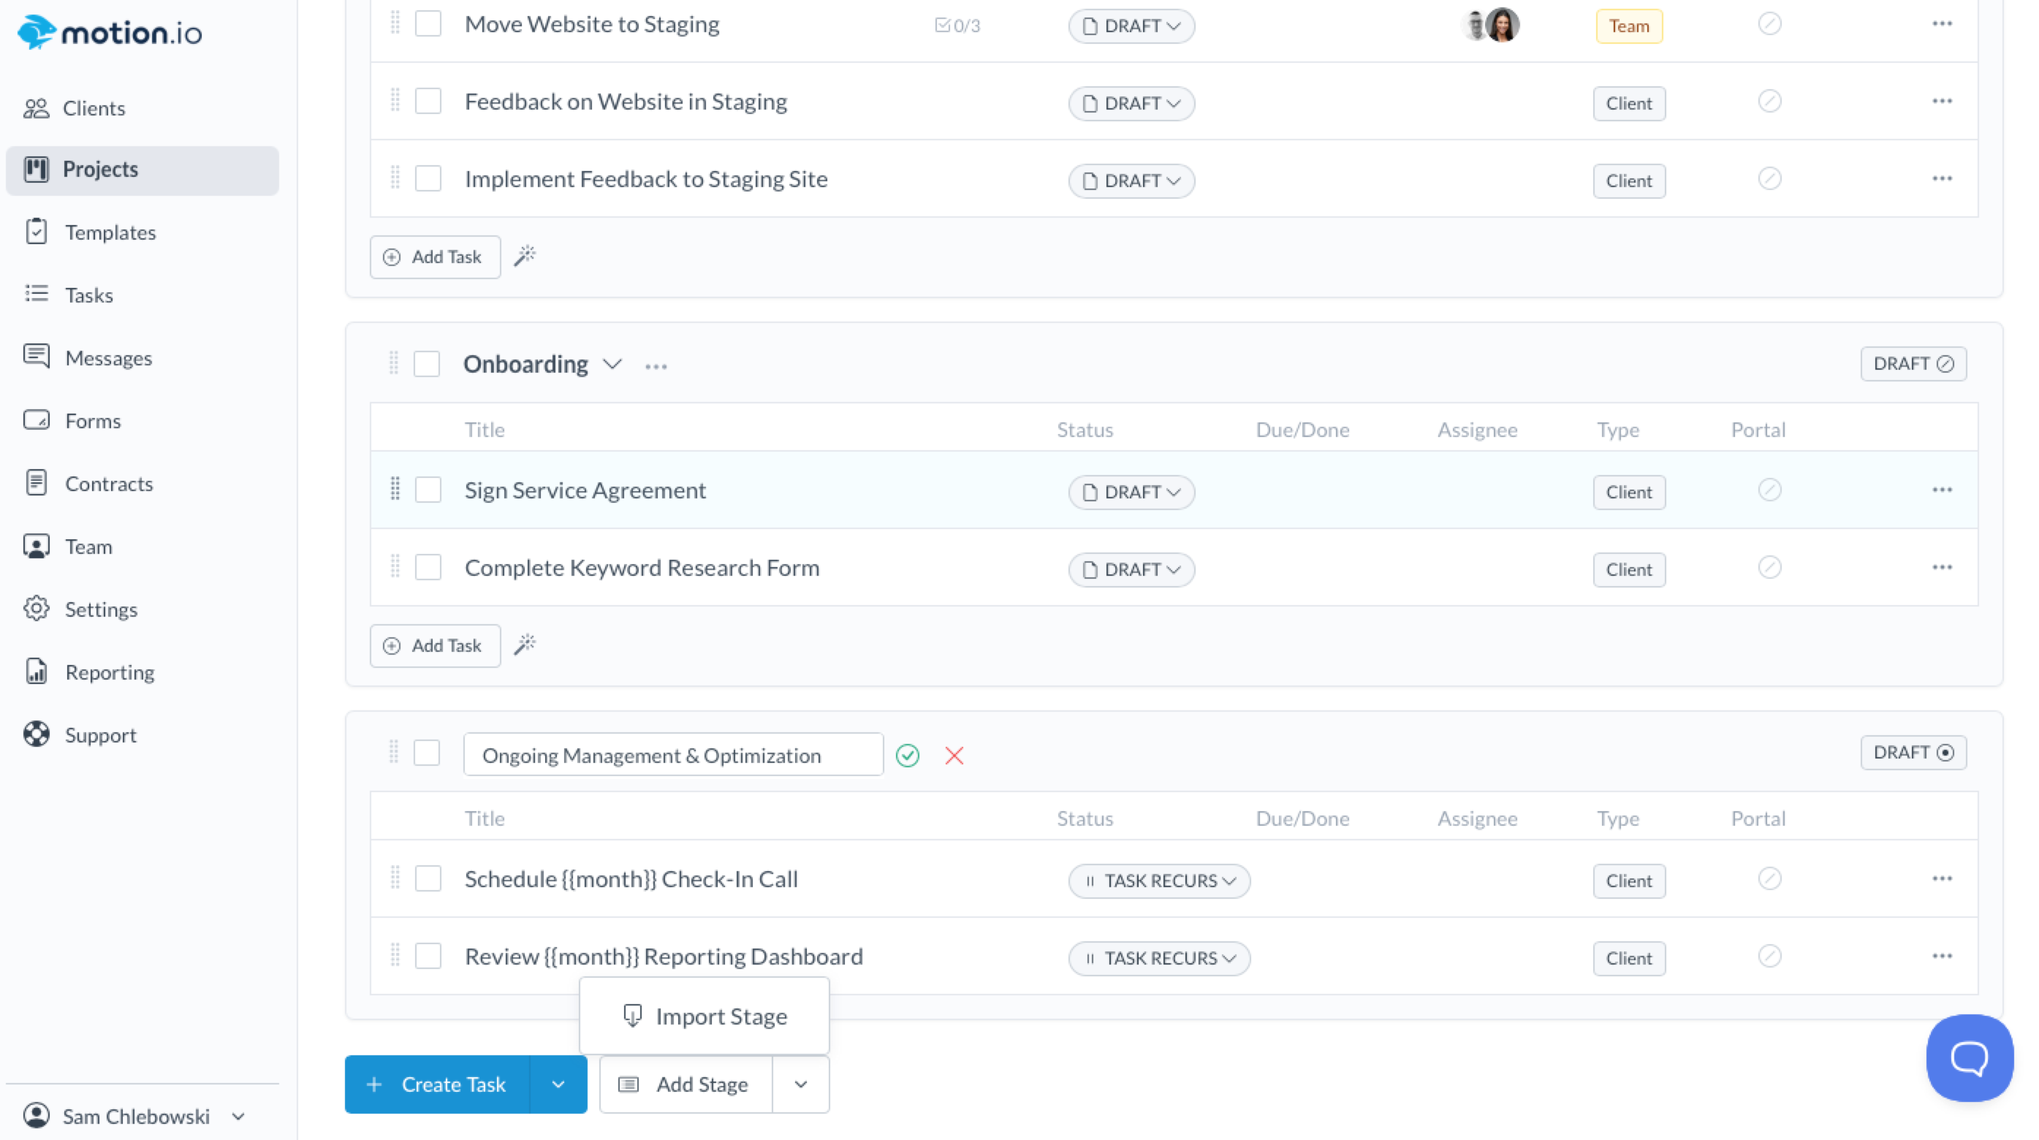Image resolution: width=2039 pixels, height=1140 pixels.
Task: Click DRAFT badge on Onboarding stage
Action: 1913,363
